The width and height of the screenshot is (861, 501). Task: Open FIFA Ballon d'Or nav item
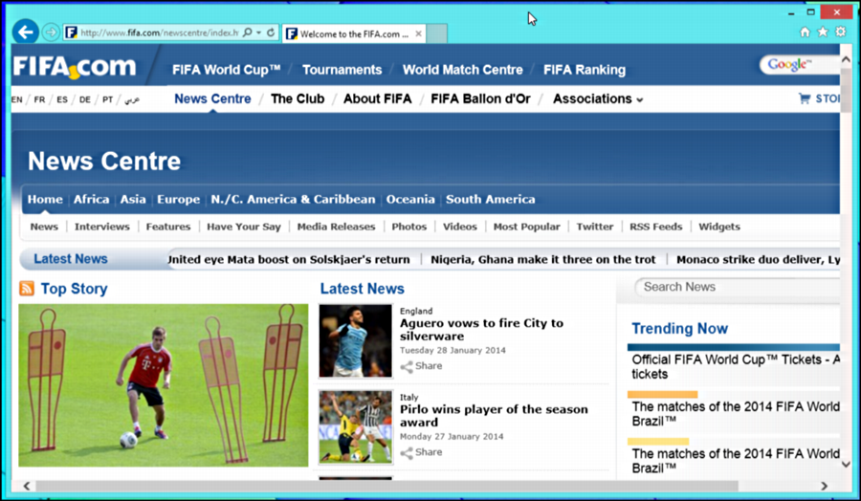480,98
